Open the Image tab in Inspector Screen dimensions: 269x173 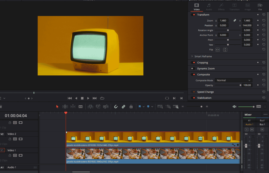247,7
